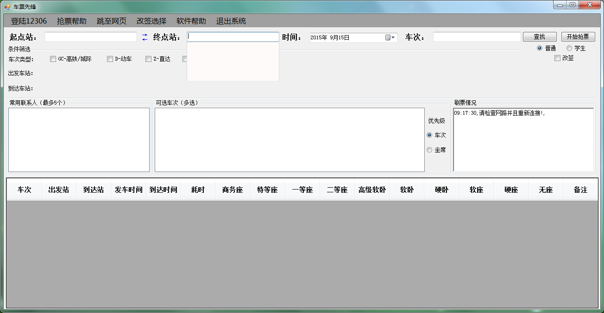This screenshot has width=604, height=313.
Task: Open the calendar icon in the date picker
Action: [388, 37]
